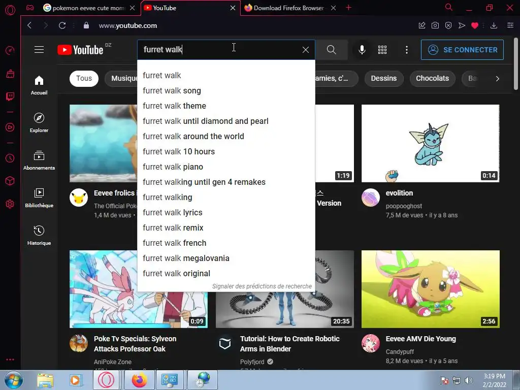Open GX Cleaner in Opera sidebar
Screen dimensions: 520x390
coord(10,73)
